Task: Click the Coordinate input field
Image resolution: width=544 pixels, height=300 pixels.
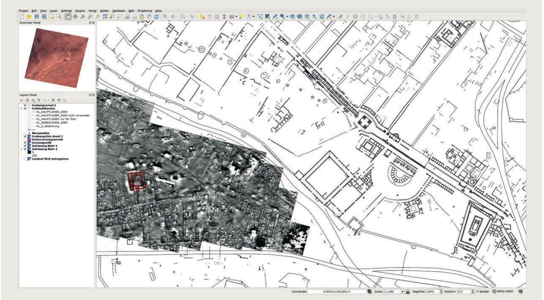Action: [x=337, y=292]
